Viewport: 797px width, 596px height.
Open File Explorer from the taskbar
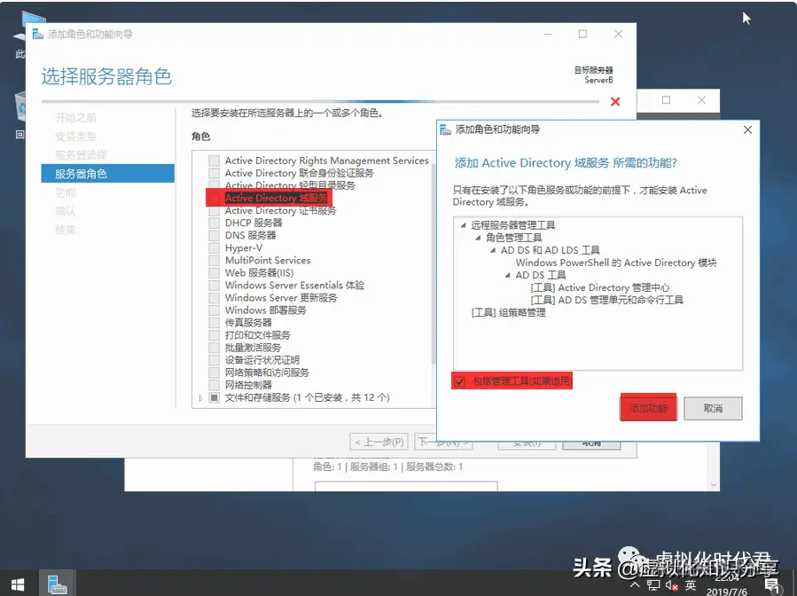tap(56, 583)
